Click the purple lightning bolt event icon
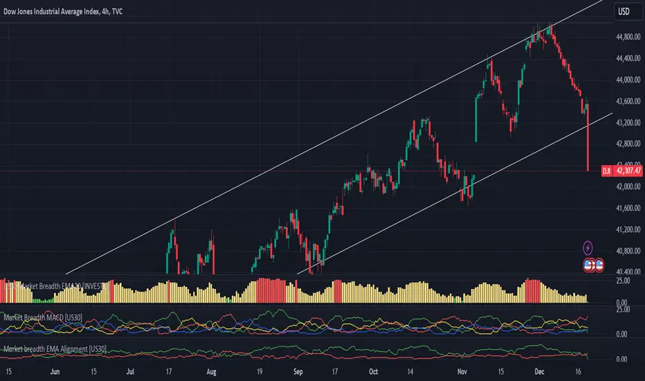The height and width of the screenshot is (381, 645). (x=588, y=247)
